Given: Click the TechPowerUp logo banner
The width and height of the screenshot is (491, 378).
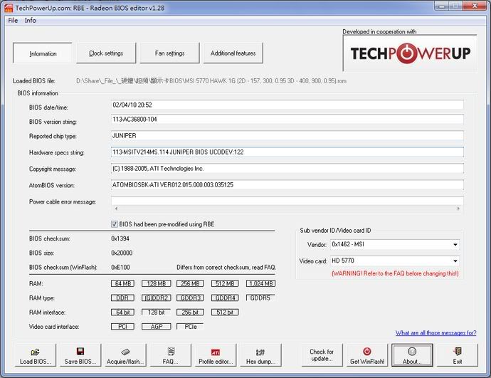Looking at the screenshot, I should (x=410, y=53).
